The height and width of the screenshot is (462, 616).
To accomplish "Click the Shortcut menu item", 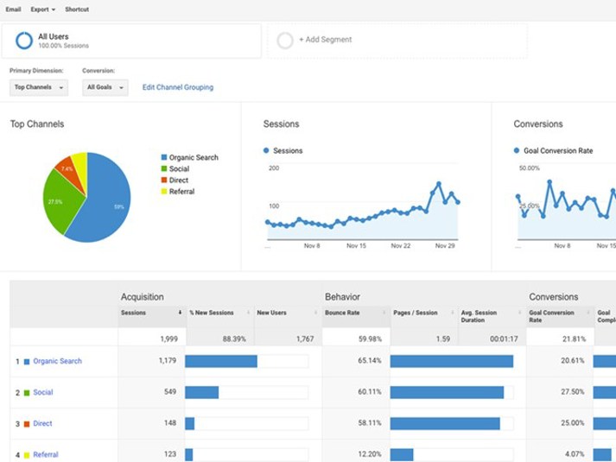I will (x=77, y=9).
